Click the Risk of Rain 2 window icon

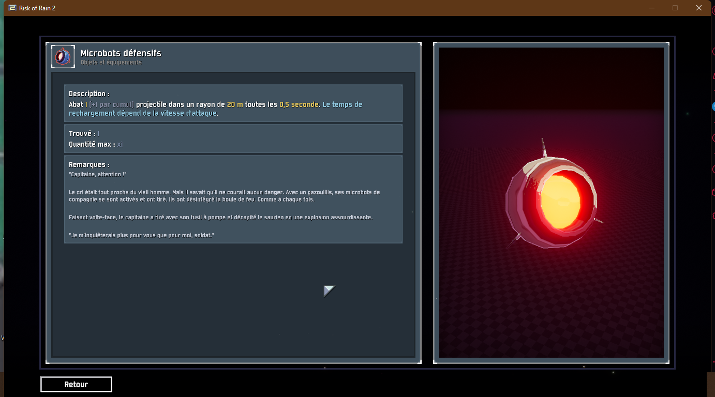(12, 8)
